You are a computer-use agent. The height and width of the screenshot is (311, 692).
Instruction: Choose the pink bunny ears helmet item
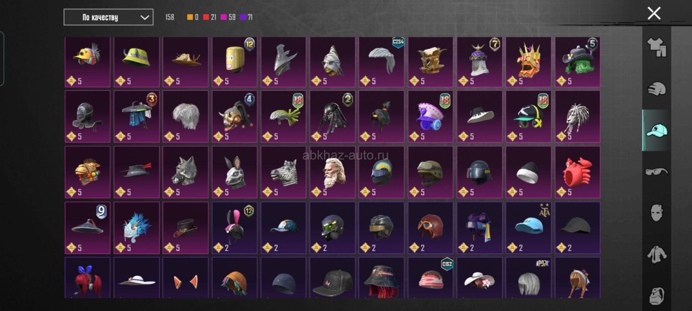tap(235, 228)
